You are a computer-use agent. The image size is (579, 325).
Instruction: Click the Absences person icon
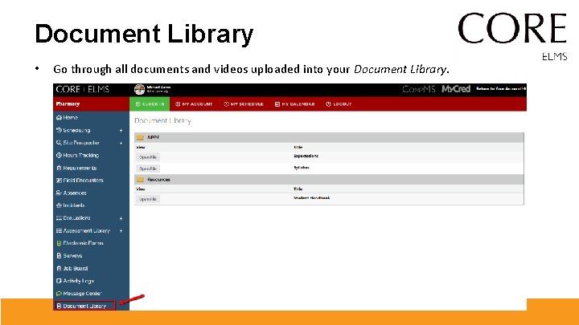(59, 193)
